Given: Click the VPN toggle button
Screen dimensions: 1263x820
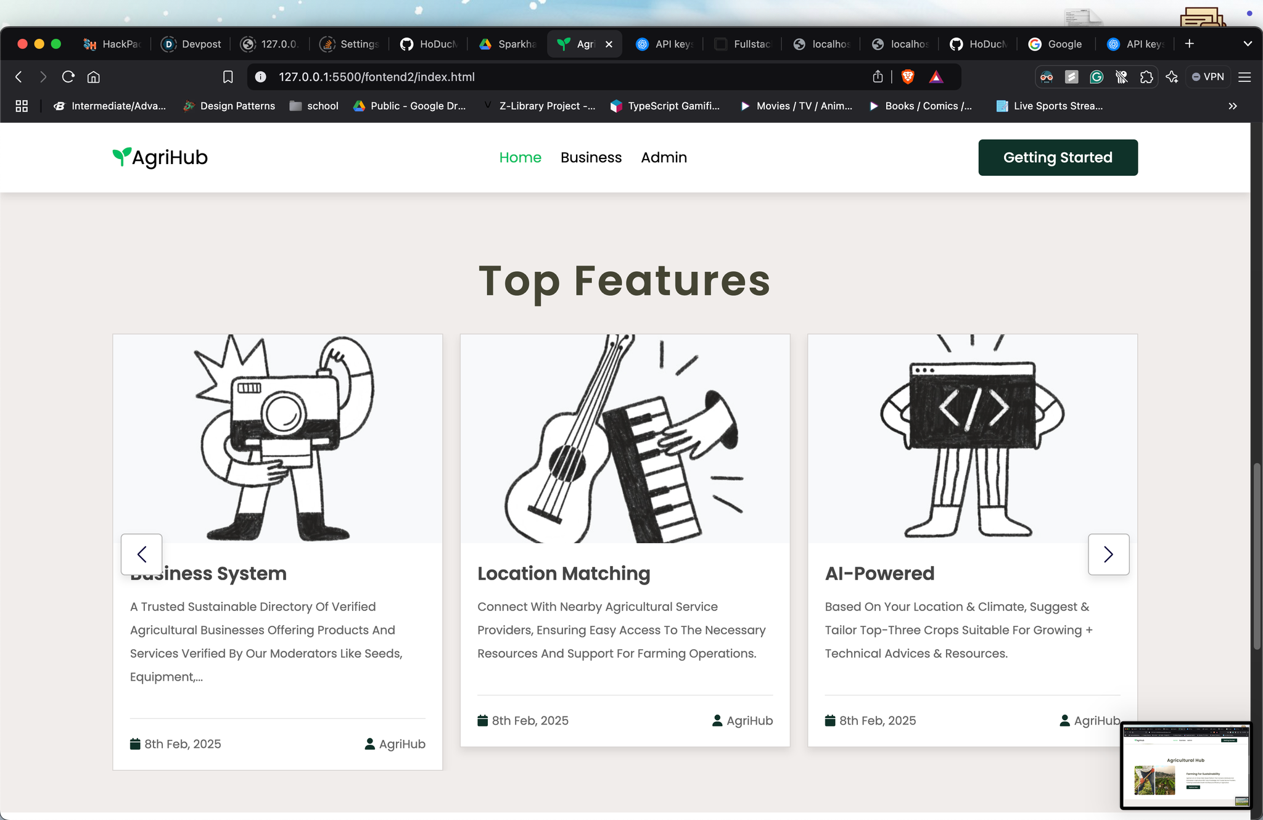Looking at the screenshot, I should point(1208,76).
